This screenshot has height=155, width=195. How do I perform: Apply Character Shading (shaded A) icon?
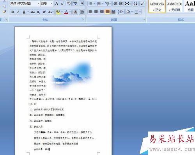coord(75,12)
